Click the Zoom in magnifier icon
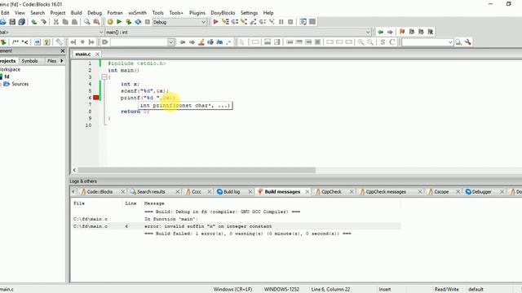Viewport: 522px width, 293px height. pos(361,42)
